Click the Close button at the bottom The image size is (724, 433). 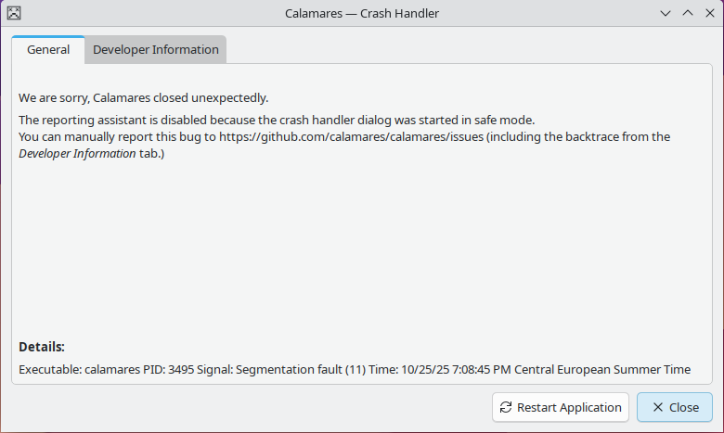(x=674, y=407)
